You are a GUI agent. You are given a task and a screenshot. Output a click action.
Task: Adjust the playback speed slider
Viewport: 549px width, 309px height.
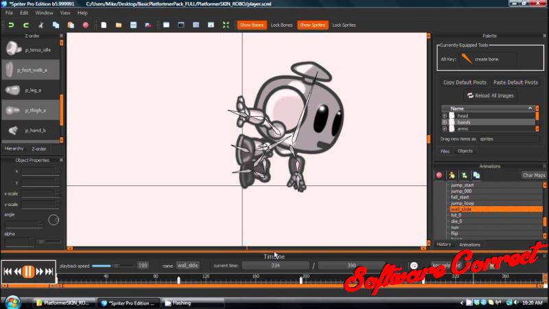point(113,266)
